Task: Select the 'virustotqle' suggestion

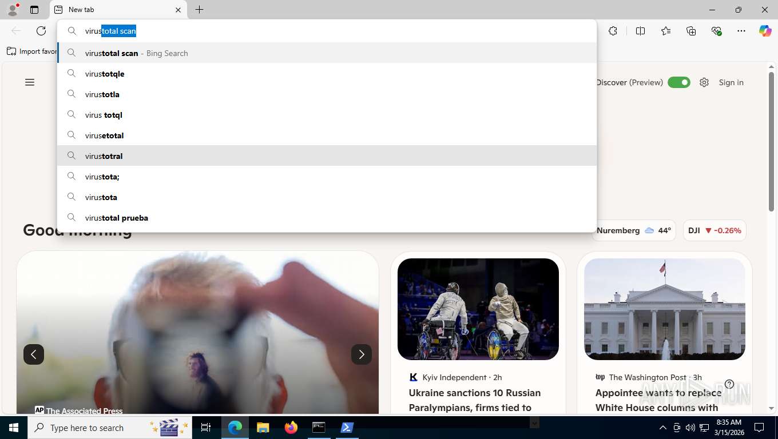Action: [x=327, y=74]
